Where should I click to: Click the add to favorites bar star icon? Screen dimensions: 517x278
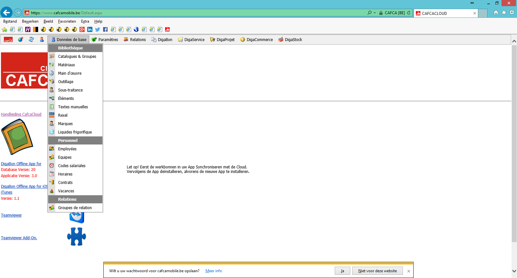point(5,29)
